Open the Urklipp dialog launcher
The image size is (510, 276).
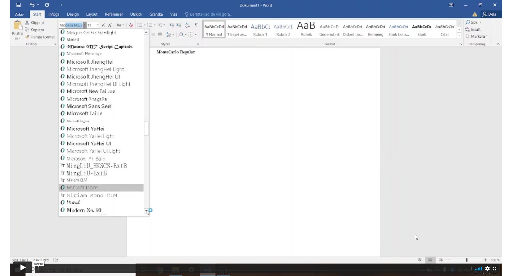tap(55, 44)
